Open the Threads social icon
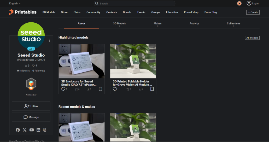This screenshot has width=269, height=142. (45, 130)
